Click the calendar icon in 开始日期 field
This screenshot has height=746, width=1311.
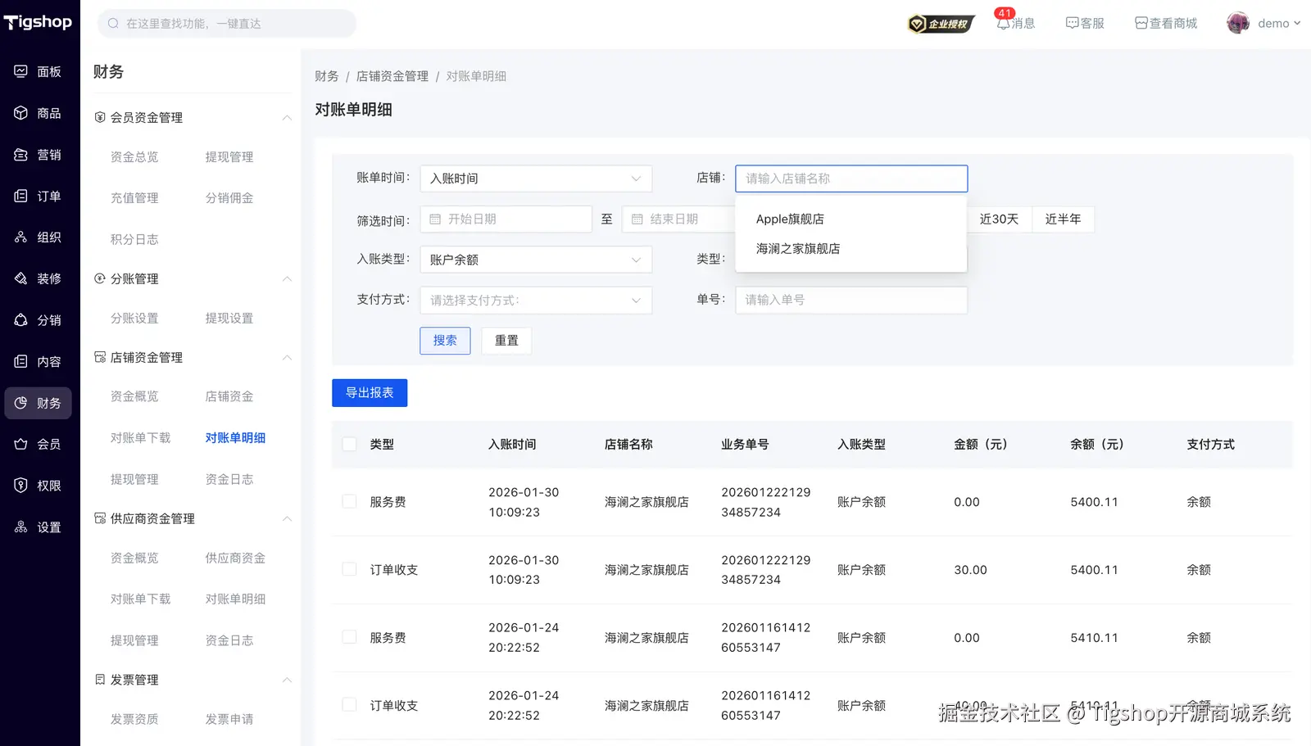tap(435, 219)
